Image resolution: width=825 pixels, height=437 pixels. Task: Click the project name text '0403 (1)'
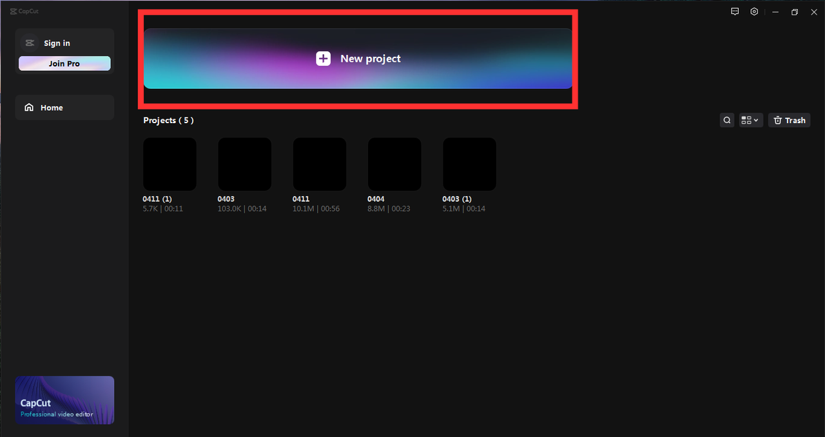[457, 199]
